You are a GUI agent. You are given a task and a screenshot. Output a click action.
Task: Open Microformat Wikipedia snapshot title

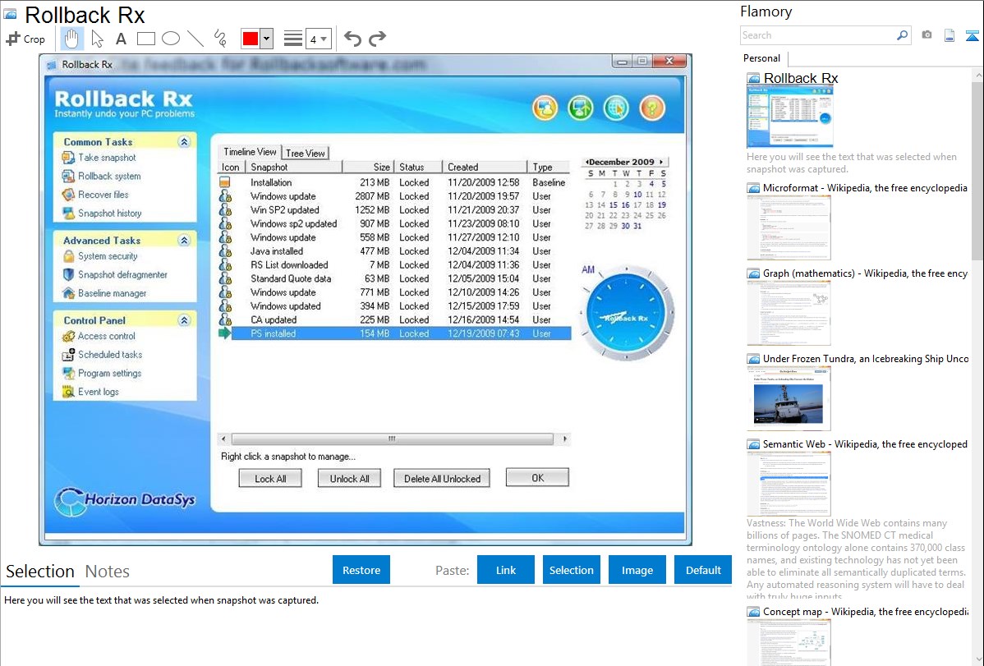click(x=865, y=188)
